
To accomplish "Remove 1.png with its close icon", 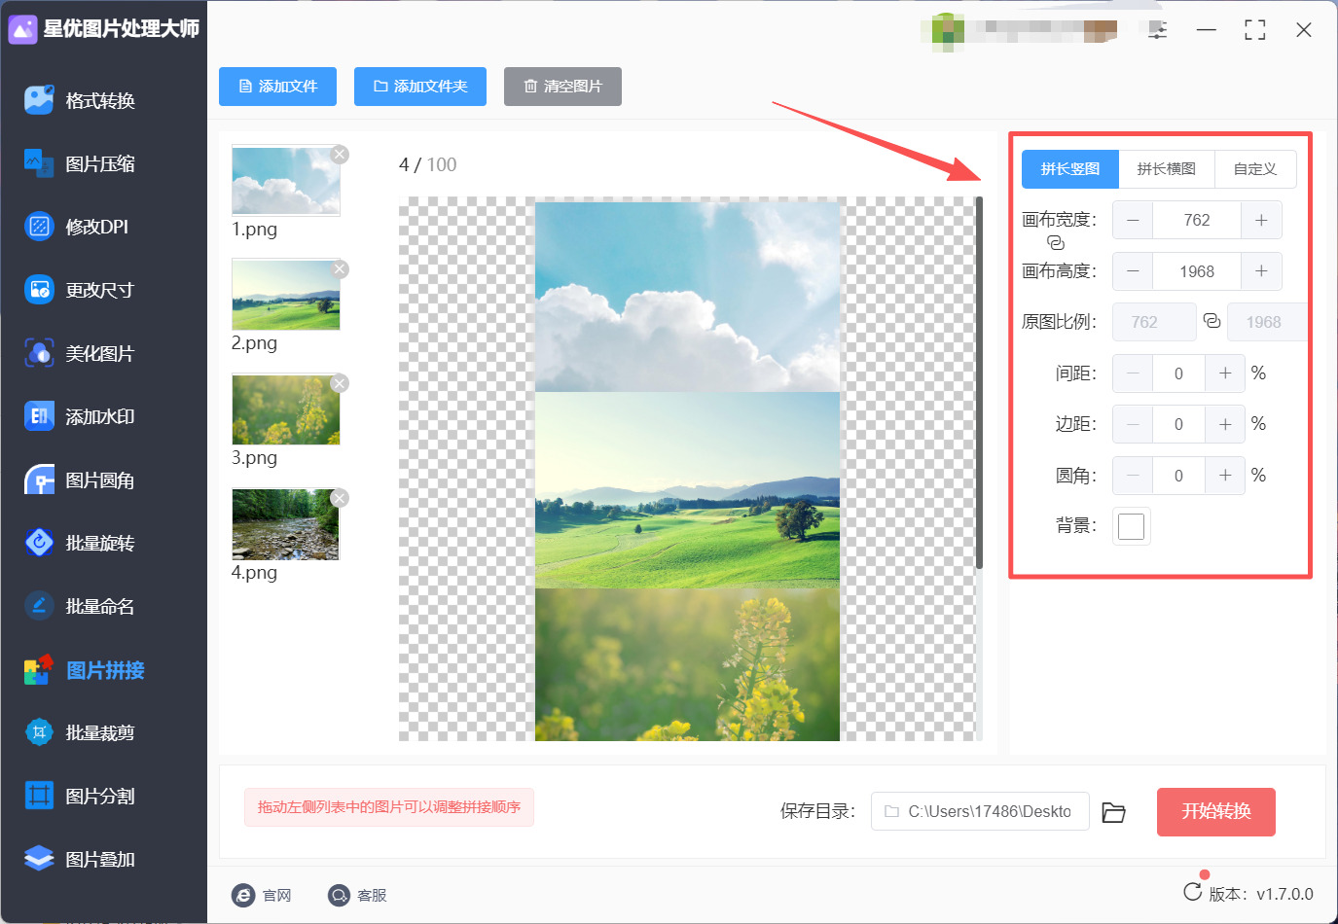I will point(340,154).
